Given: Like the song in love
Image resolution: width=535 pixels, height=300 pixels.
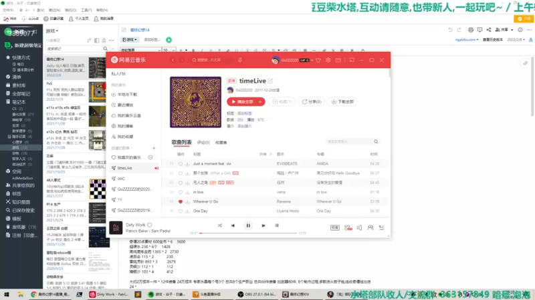Looking at the screenshot, I should [181, 192].
